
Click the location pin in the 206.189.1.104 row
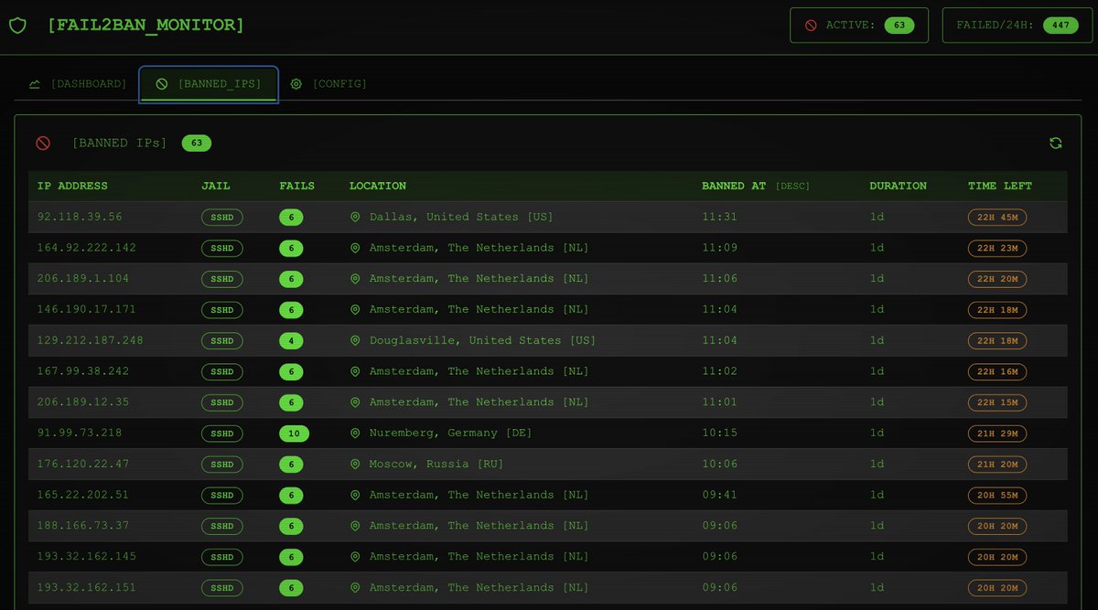click(x=355, y=279)
